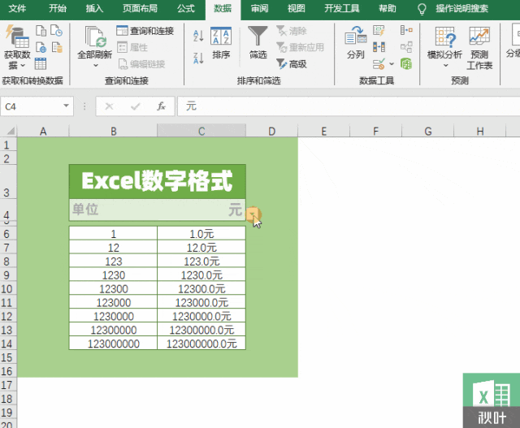Select column C header
520x428 pixels.
click(x=201, y=132)
